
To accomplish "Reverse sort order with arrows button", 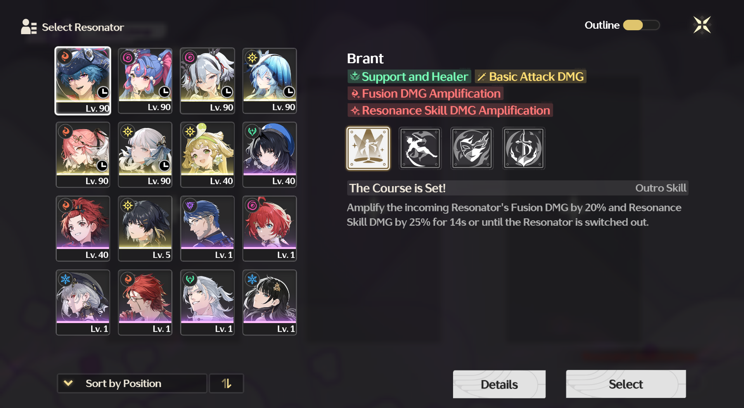I will coord(227,384).
